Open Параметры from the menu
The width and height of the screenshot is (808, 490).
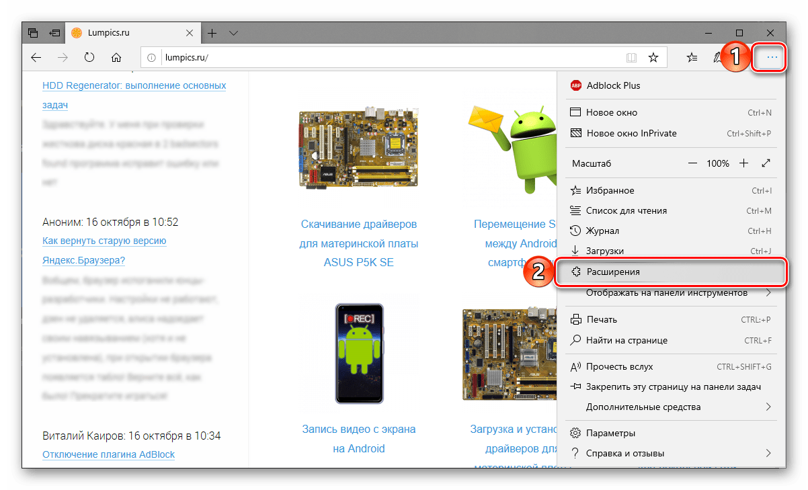pos(610,433)
